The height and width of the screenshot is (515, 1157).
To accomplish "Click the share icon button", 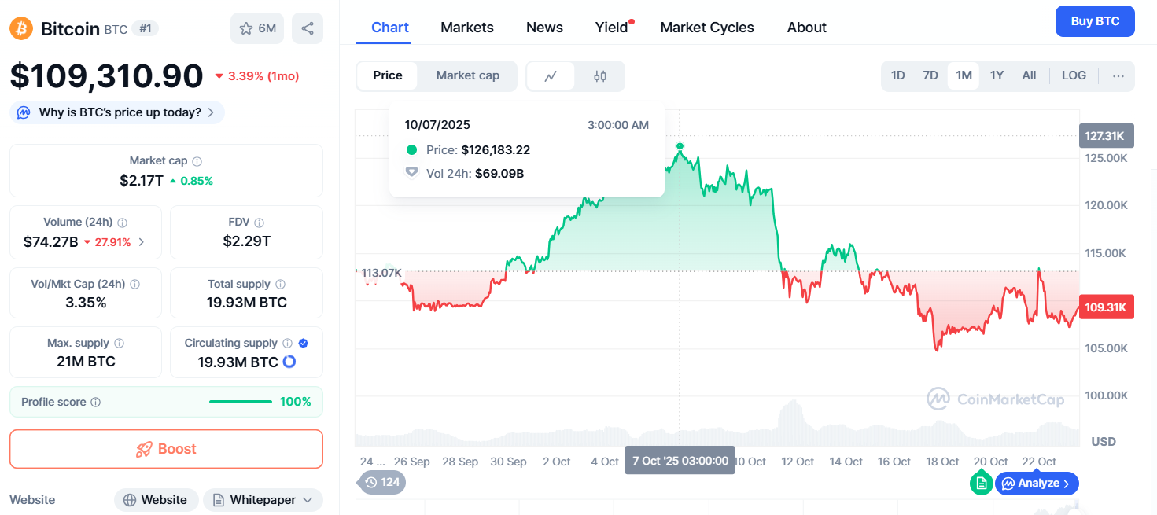I will click(308, 28).
